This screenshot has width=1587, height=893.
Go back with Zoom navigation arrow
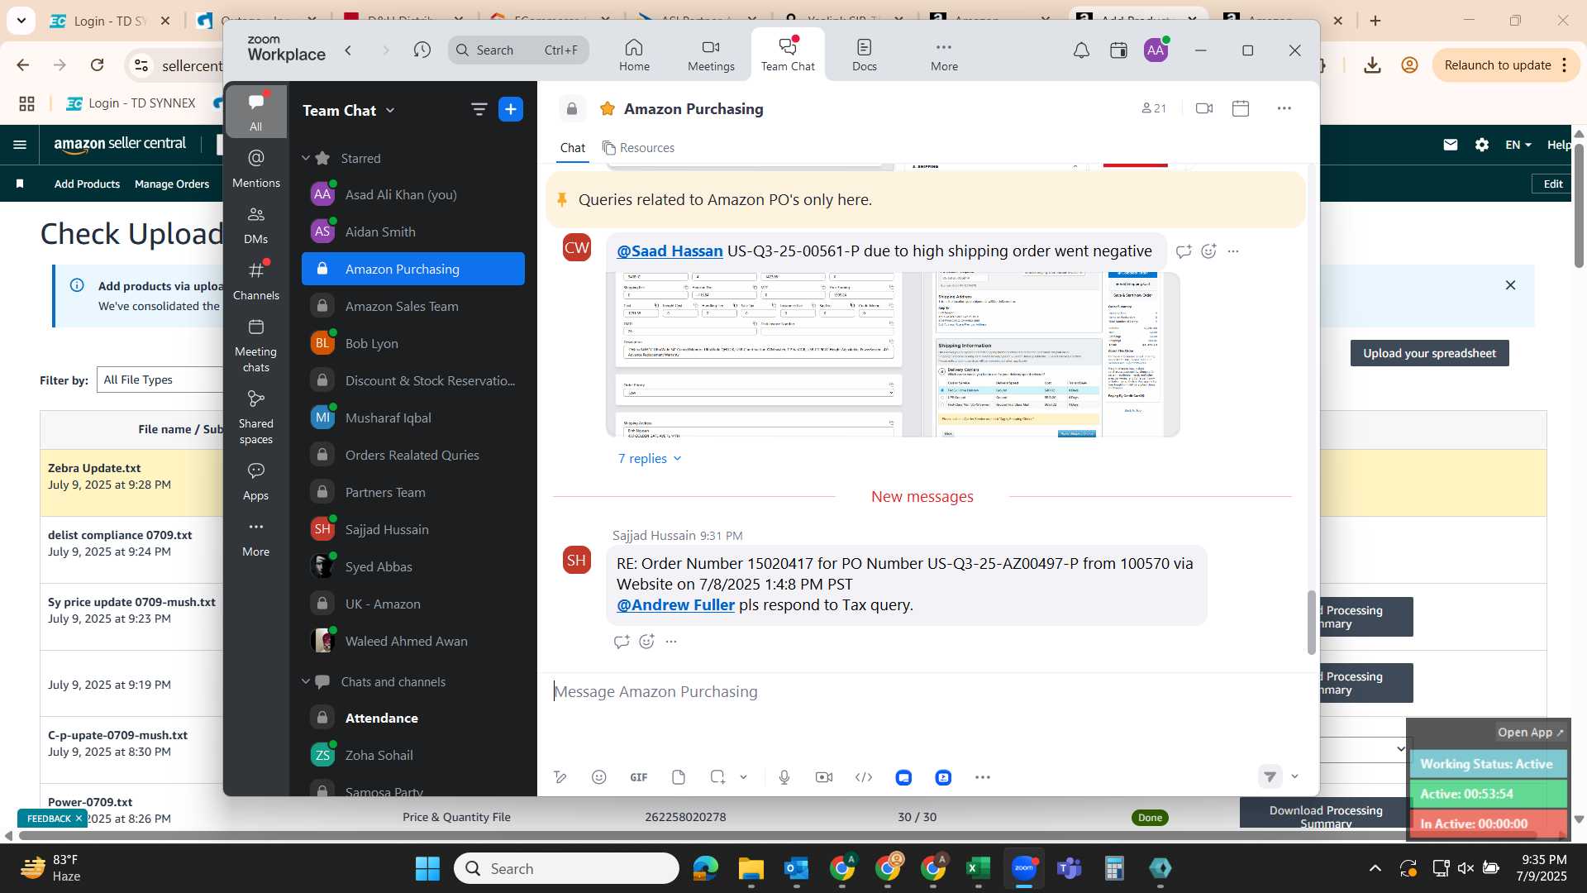pyautogui.click(x=349, y=50)
